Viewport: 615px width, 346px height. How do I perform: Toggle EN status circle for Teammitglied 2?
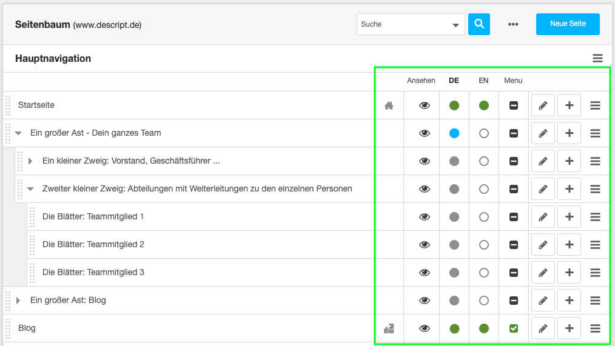click(483, 245)
